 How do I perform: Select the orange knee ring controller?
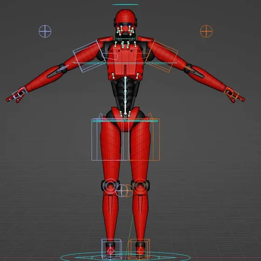tap(140, 186)
